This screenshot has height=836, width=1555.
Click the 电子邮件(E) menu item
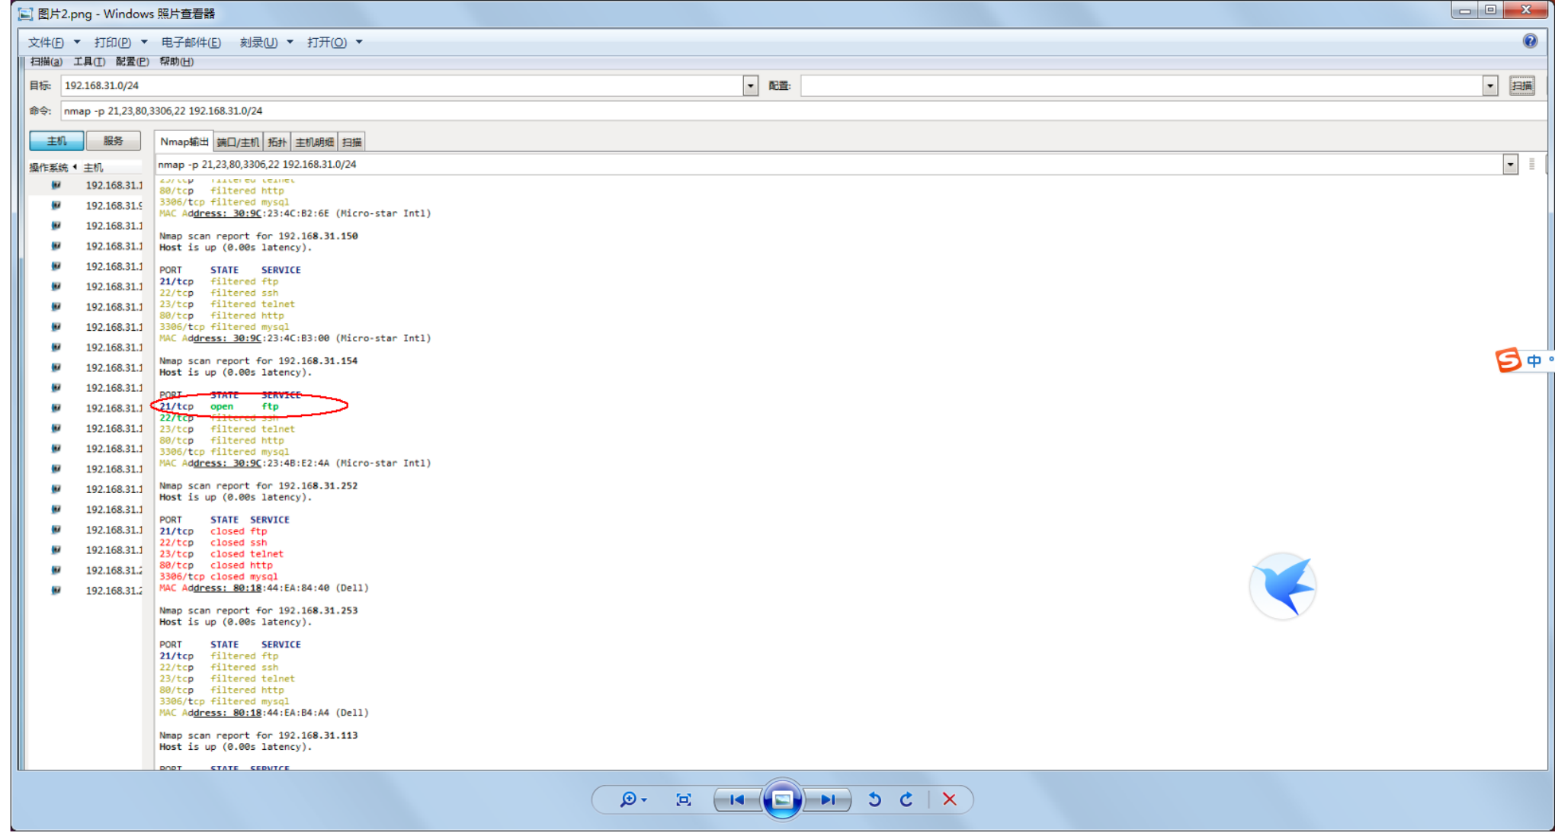click(191, 42)
